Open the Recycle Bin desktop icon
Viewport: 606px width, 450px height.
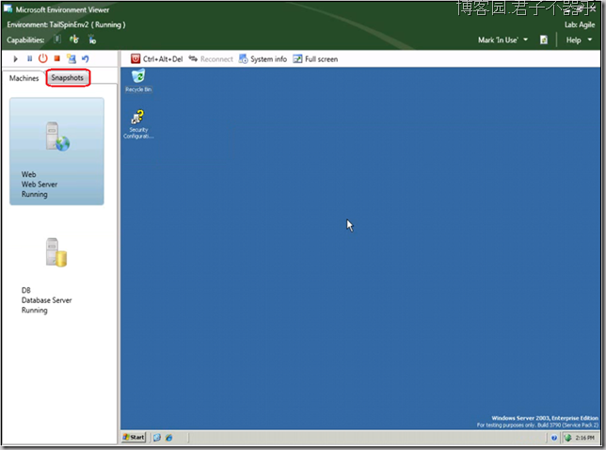point(138,80)
